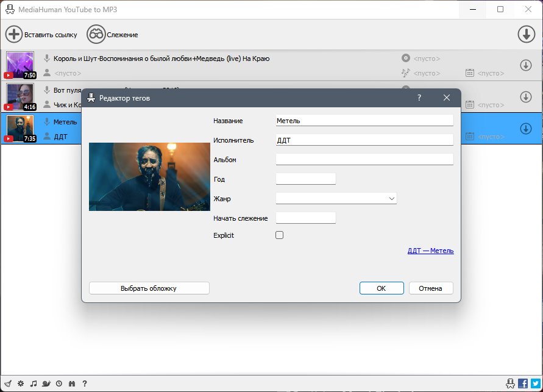Confirm tags with OK button
543x392 pixels.
(382, 288)
